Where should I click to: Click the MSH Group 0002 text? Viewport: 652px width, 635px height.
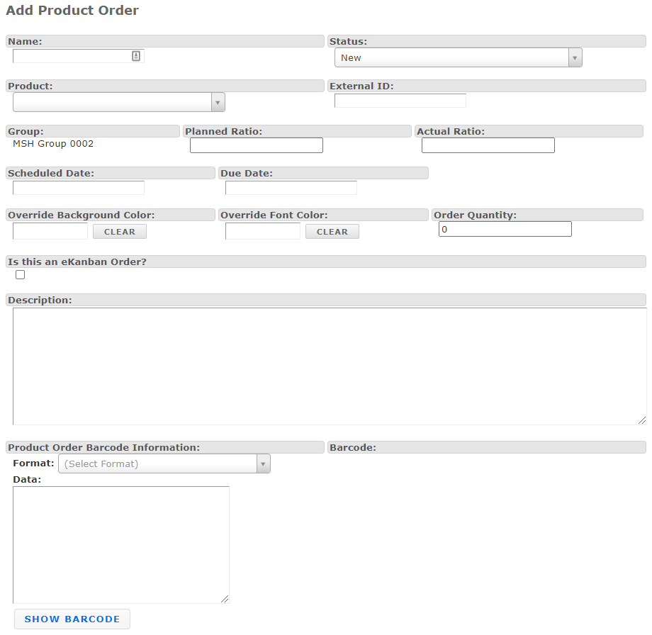[x=53, y=144]
